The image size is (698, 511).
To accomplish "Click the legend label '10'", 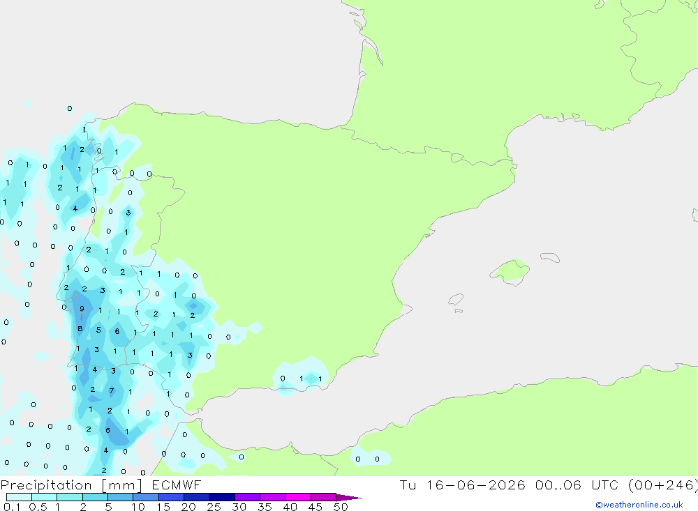I will 138,507.
